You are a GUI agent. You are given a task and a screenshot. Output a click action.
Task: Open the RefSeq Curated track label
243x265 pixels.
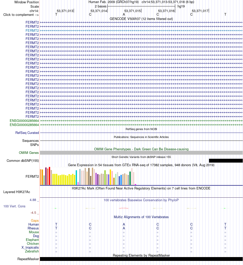[x=27, y=133]
